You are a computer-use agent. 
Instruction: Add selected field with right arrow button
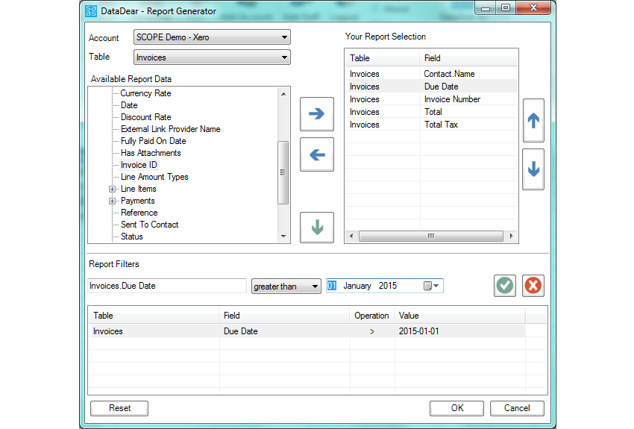[x=316, y=113]
